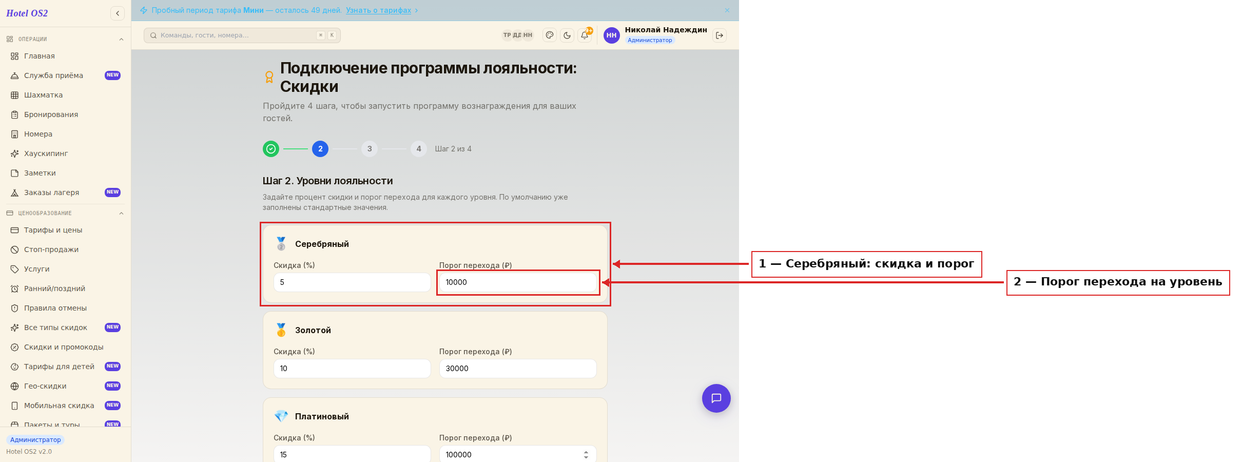This screenshot has height=462, width=1242.
Task: Click the Скидки и промокоды percent icon
Action: (15, 347)
